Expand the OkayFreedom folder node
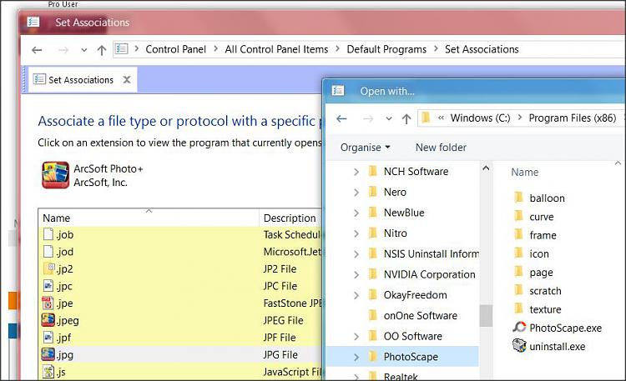This screenshot has width=626, height=381. pos(356,295)
